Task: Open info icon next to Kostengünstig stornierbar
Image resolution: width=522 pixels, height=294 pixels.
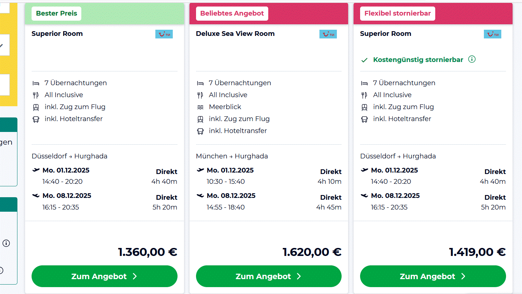Action: tap(472, 59)
